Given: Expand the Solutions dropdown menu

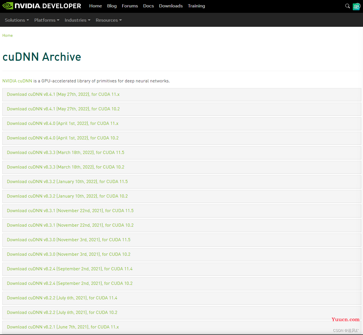Looking at the screenshot, I should point(17,20).
